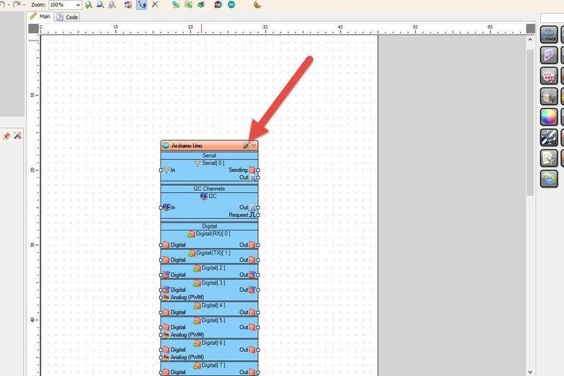The height and width of the screenshot is (376, 564).
Task: Select the "Digital[ 7 ]" label
Action: [213, 365]
